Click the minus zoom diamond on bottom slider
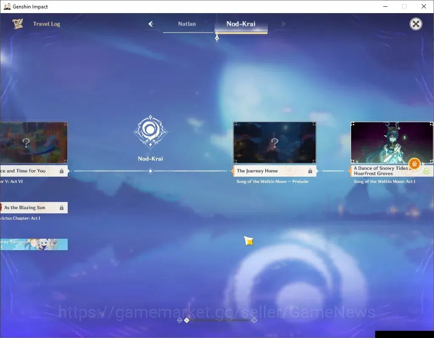Screen dimensions: 434x338 (x=180, y=320)
